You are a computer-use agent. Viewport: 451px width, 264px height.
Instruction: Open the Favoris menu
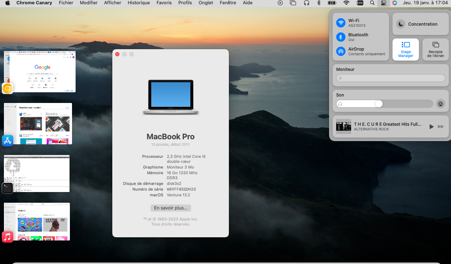164,3
